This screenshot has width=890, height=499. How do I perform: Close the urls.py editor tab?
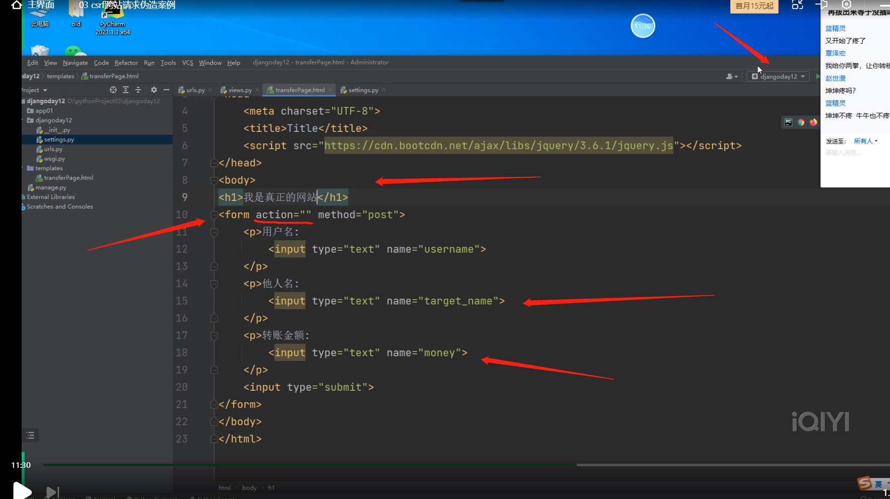click(x=210, y=90)
